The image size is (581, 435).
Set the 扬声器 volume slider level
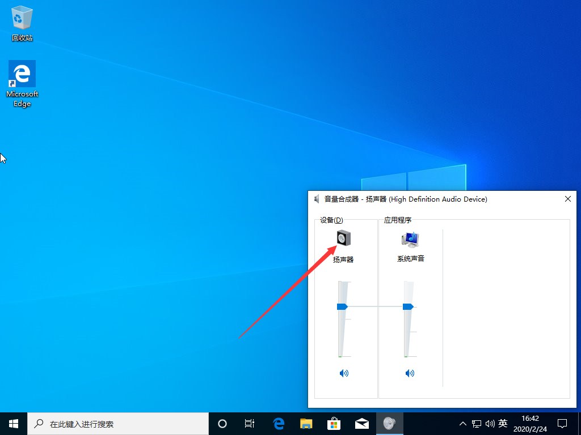(x=342, y=306)
